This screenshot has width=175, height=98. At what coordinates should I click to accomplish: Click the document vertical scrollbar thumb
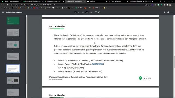[x=174, y=62]
